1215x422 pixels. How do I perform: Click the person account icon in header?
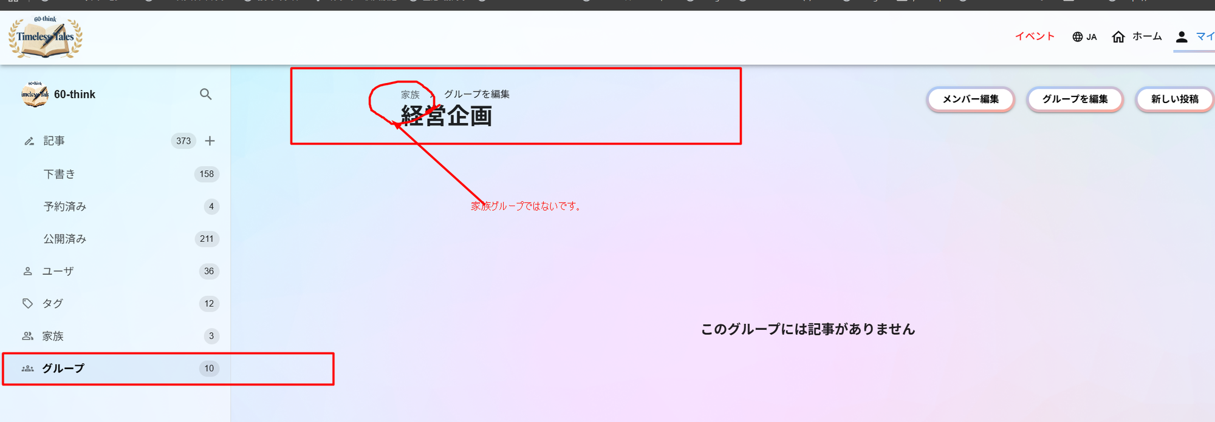(x=1182, y=37)
